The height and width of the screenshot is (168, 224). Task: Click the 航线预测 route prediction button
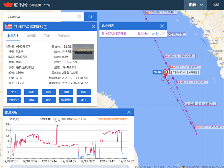(66, 100)
